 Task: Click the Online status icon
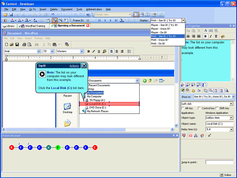pyautogui.click(x=221, y=175)
